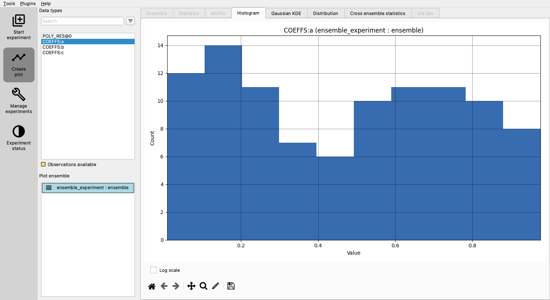
Task: Activate the Zoom magnifier tool
Action: point(203,286)
